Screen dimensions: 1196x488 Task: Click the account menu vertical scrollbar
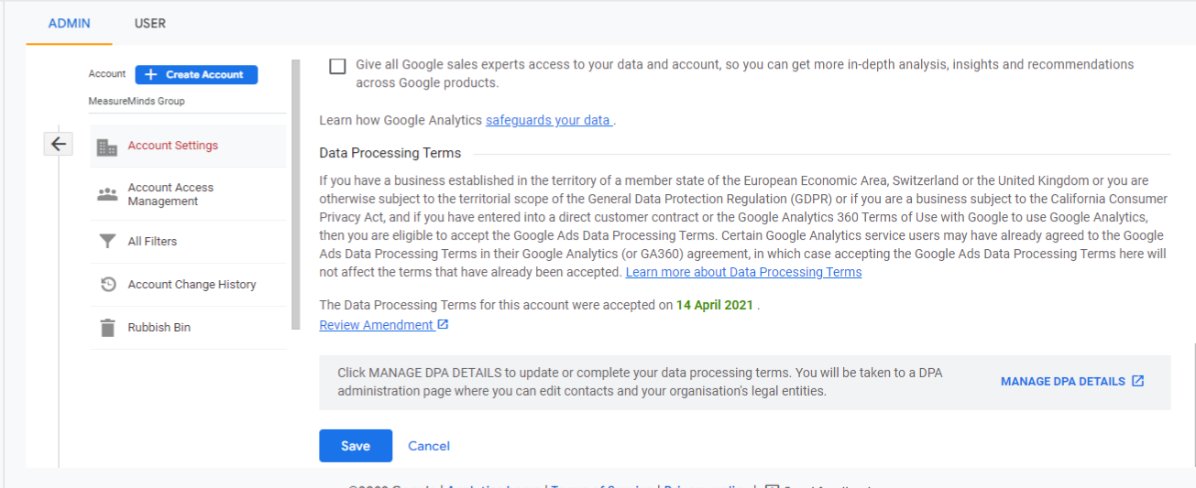(295, 194)
